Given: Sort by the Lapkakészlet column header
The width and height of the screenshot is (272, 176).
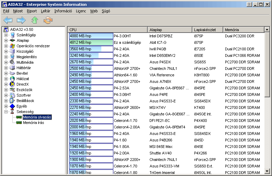Looking at the screenshot, I should click(207, 30).
